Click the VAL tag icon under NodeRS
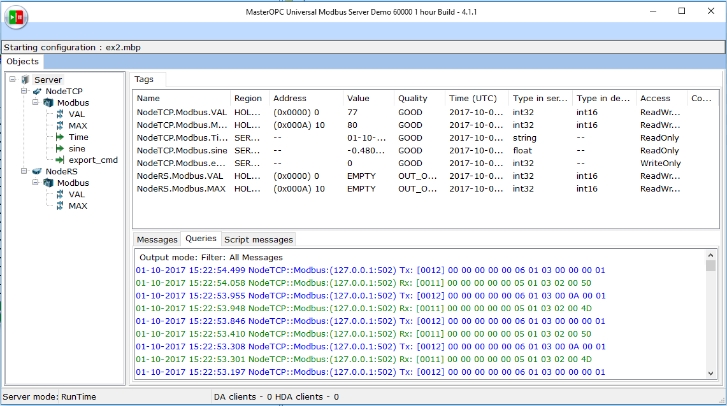This screenshot has height=406, width=727. coord(60,195)
